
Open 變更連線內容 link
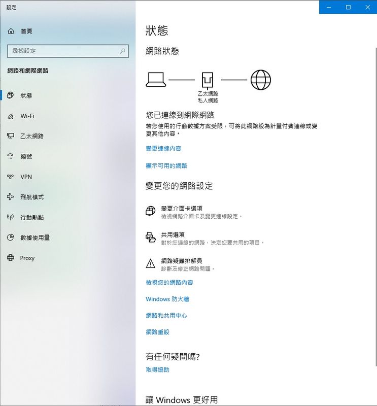[x=163, y=149]
